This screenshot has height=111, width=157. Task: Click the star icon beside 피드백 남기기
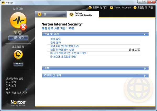(90, 8)
